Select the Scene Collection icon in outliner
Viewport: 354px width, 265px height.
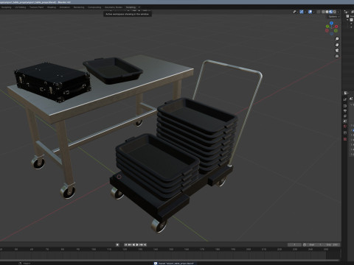click(347, 16)
